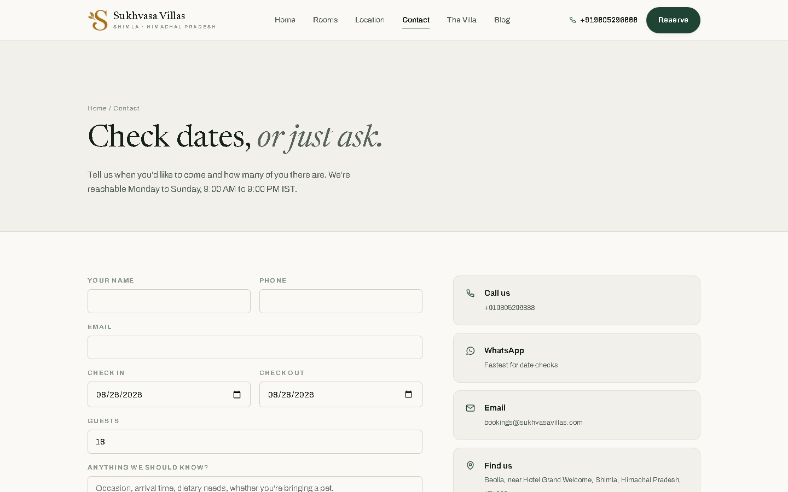Click the 'Check dates, or just ask.' heading
Screen dimensions: 788x492
point(235,137)
